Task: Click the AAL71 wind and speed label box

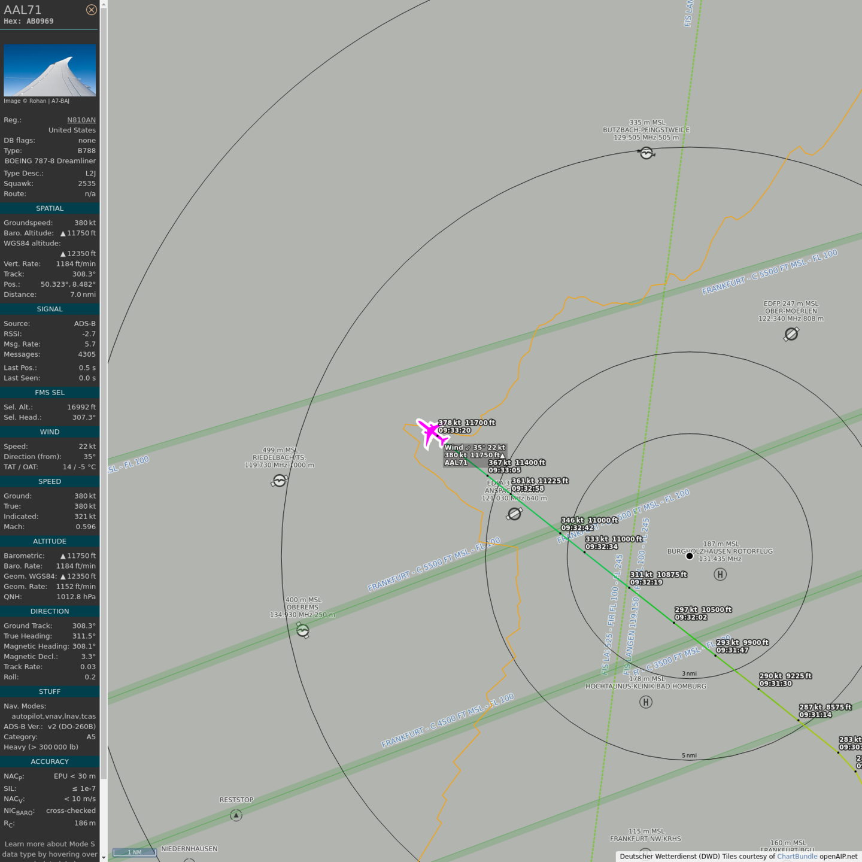Action: [474, 455]
